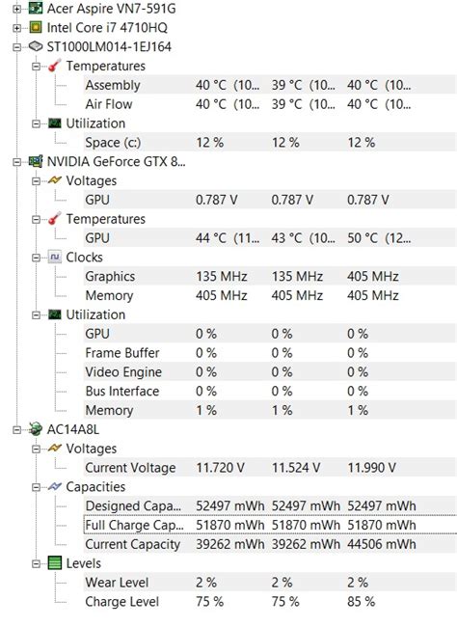The image size is (457, 627).
Task: Expand the Acer Aspire VN7-591G node
Action: tap(16, 9)
